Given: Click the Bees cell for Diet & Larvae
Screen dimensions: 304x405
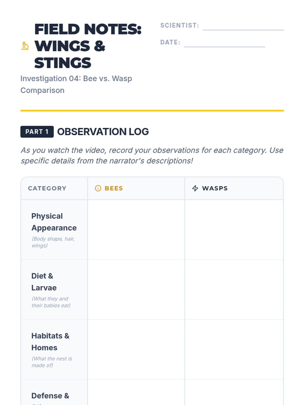Looking at the screenshot, I should [136, 290].
